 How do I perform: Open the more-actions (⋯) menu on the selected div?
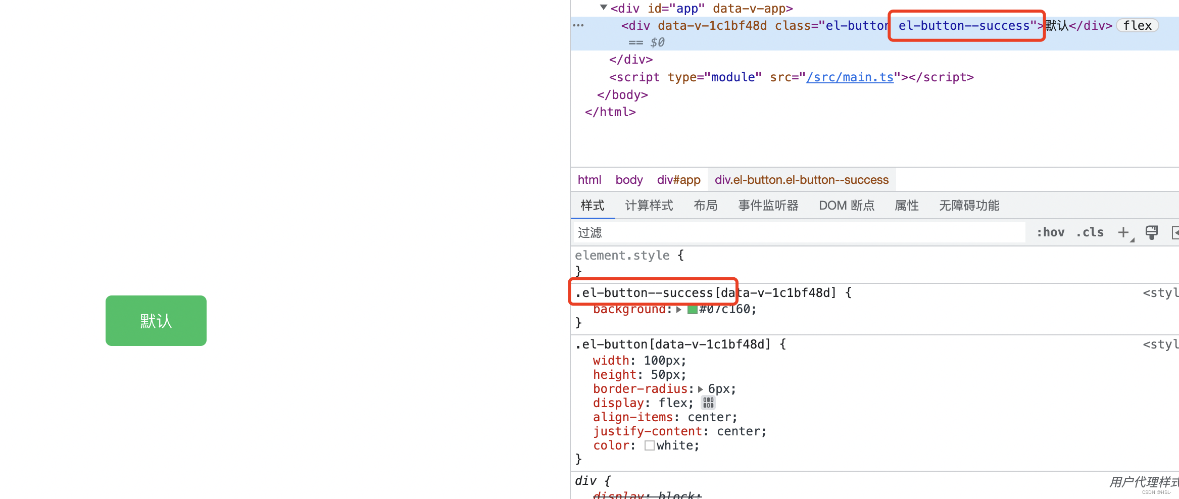point(577,25)
